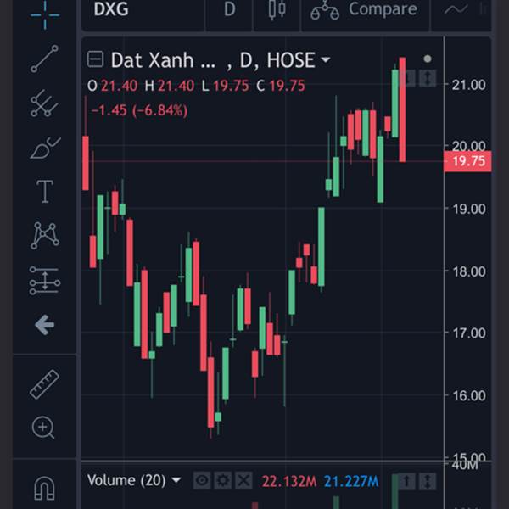Select the ruler measure tool

point(44,384)
